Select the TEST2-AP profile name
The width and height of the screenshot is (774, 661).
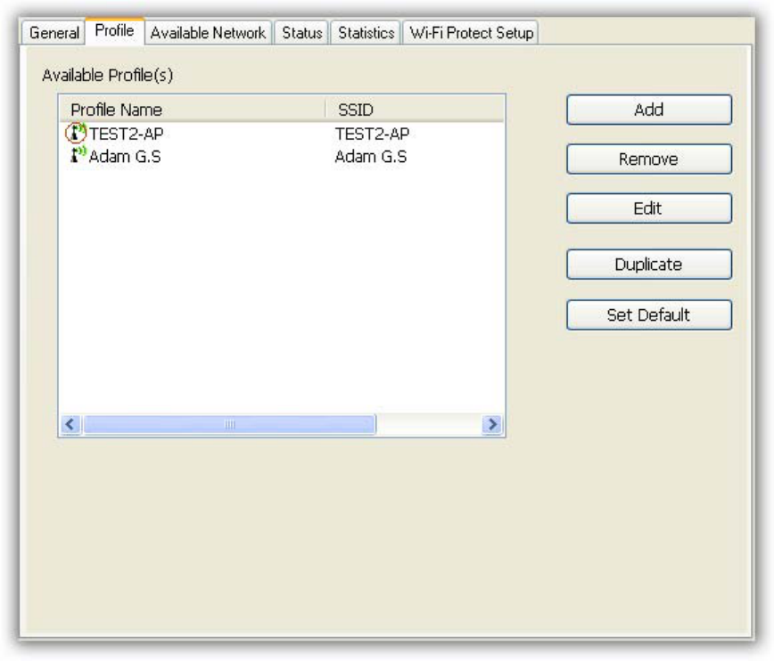point(126,134)
